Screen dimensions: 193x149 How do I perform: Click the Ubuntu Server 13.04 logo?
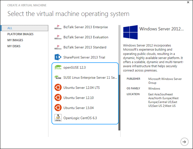pyautogui.click(x=58, y=108)
